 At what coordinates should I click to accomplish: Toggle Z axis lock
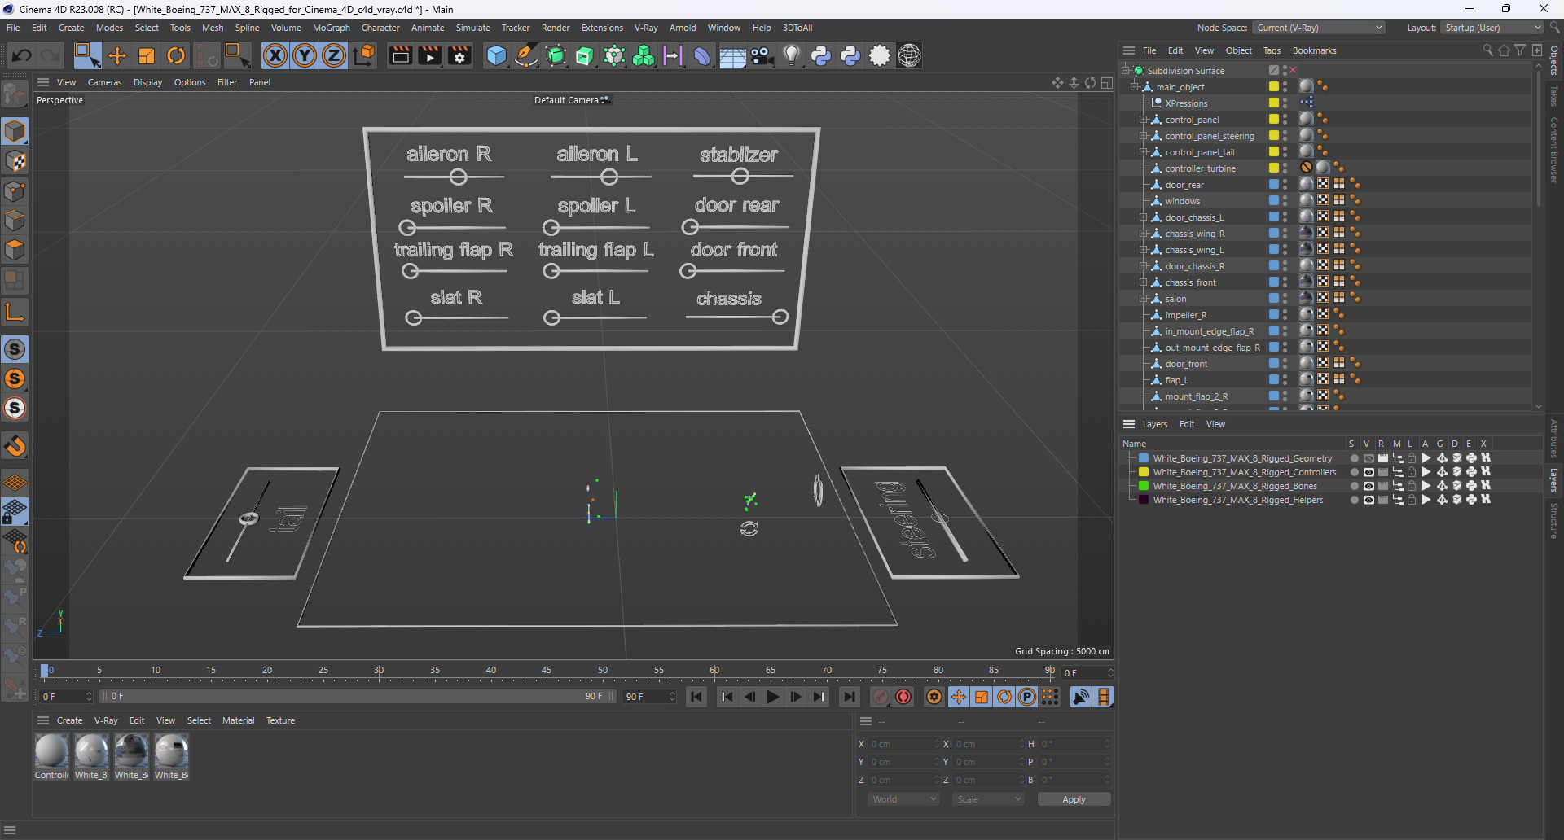pos(334,55)
